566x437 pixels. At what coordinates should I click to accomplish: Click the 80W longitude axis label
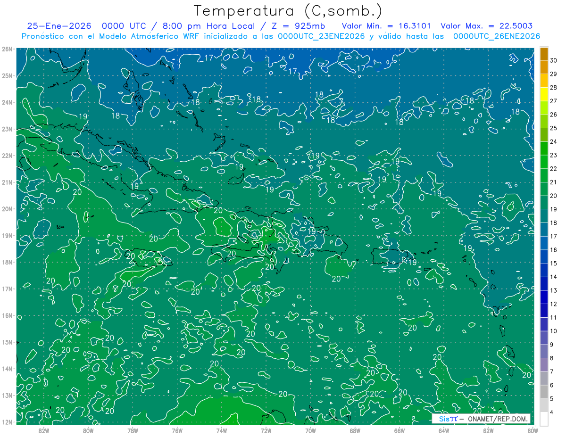[88, 430]
